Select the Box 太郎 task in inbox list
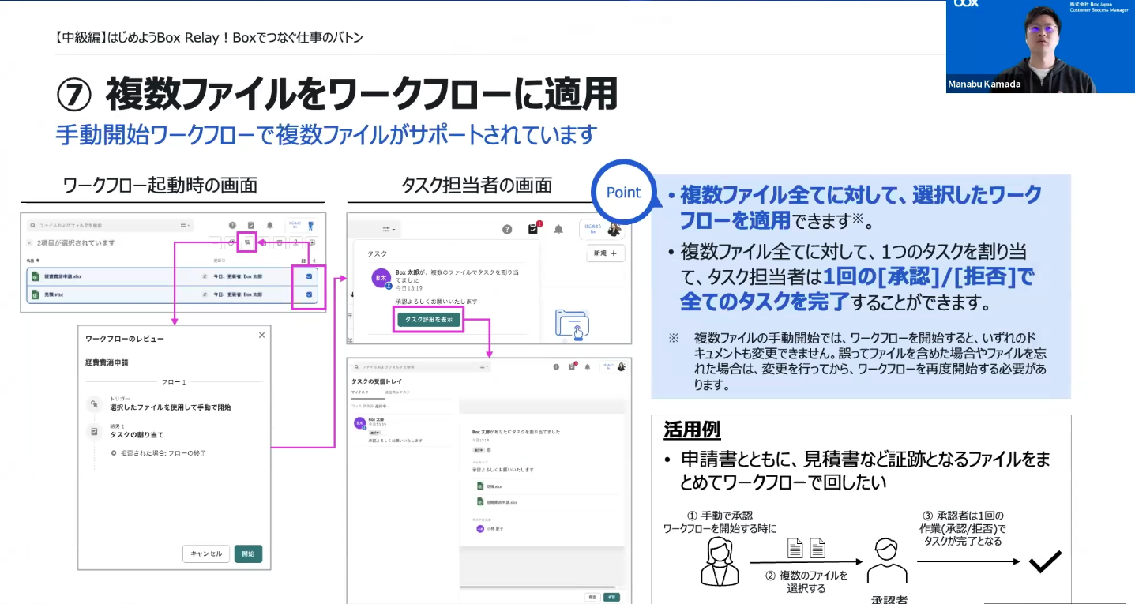 click(x=403, y=430)
